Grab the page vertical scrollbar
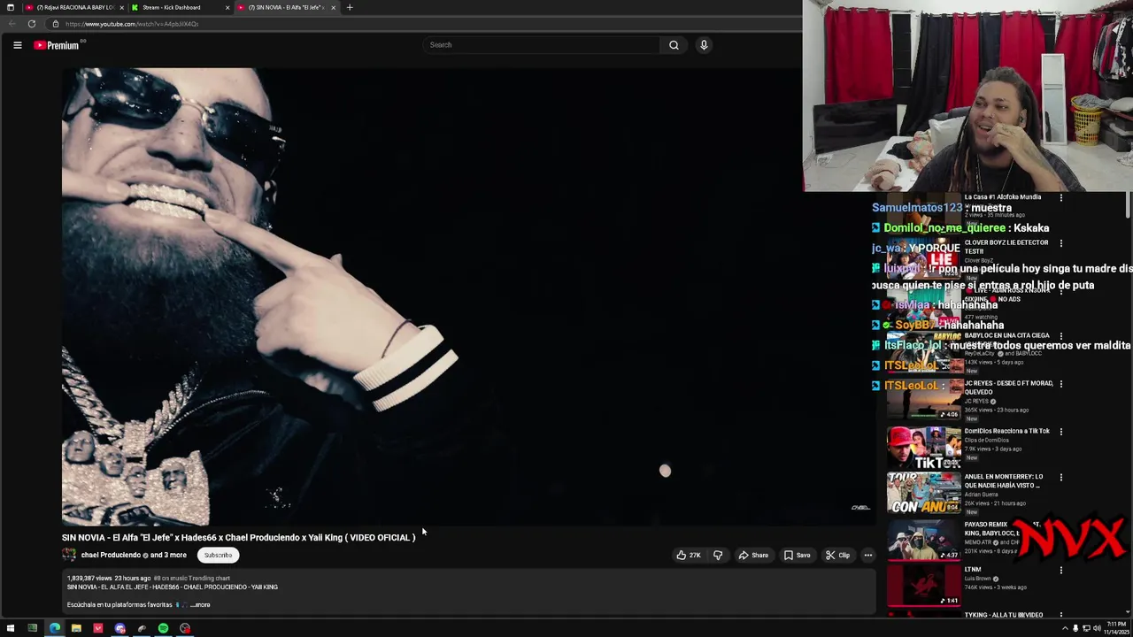The width and height of the screenshot is (1133, 637). coord(1128,204)
